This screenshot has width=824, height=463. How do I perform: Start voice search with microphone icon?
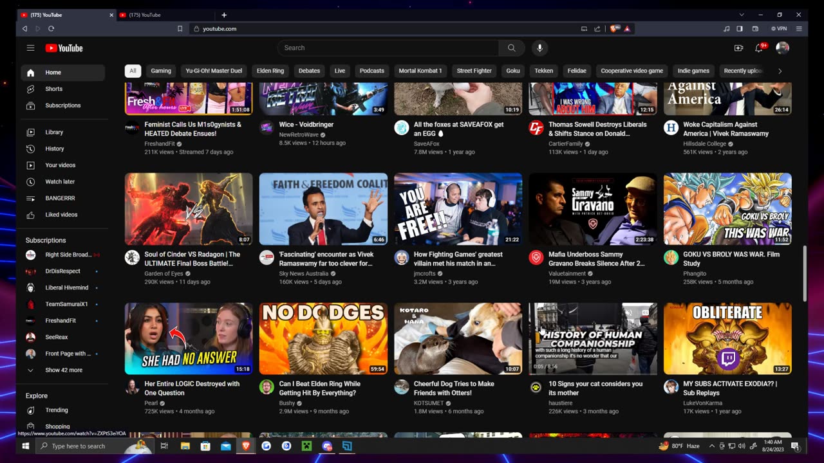pos(539,48)
